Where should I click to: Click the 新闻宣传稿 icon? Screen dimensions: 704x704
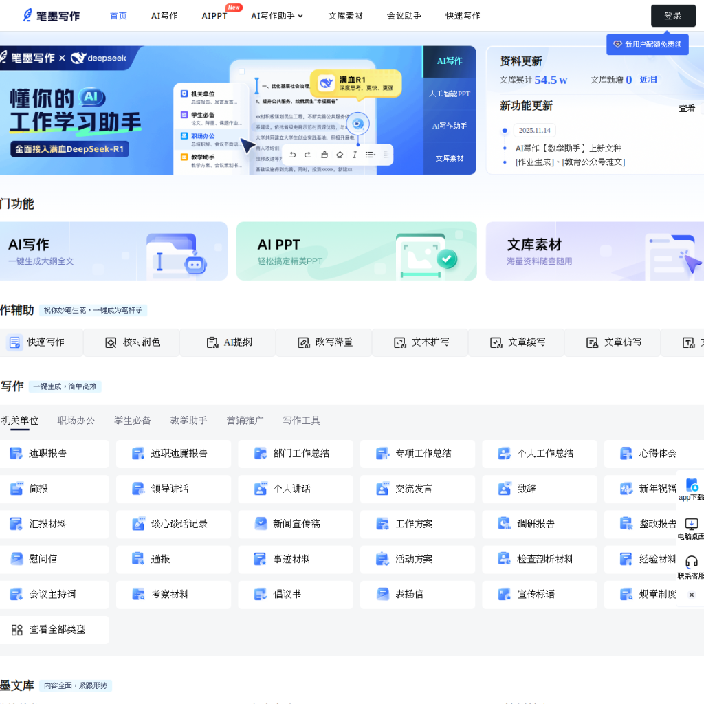click(261, 523)
